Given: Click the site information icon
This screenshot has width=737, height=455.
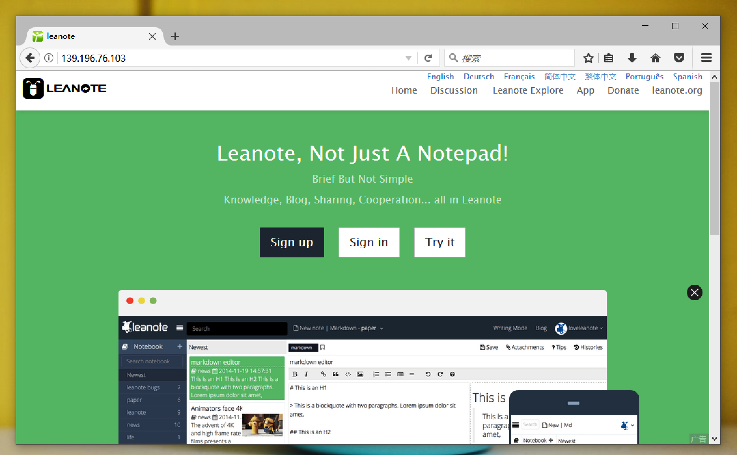Looking at the screenshot, I should click(x=49, y=58).
